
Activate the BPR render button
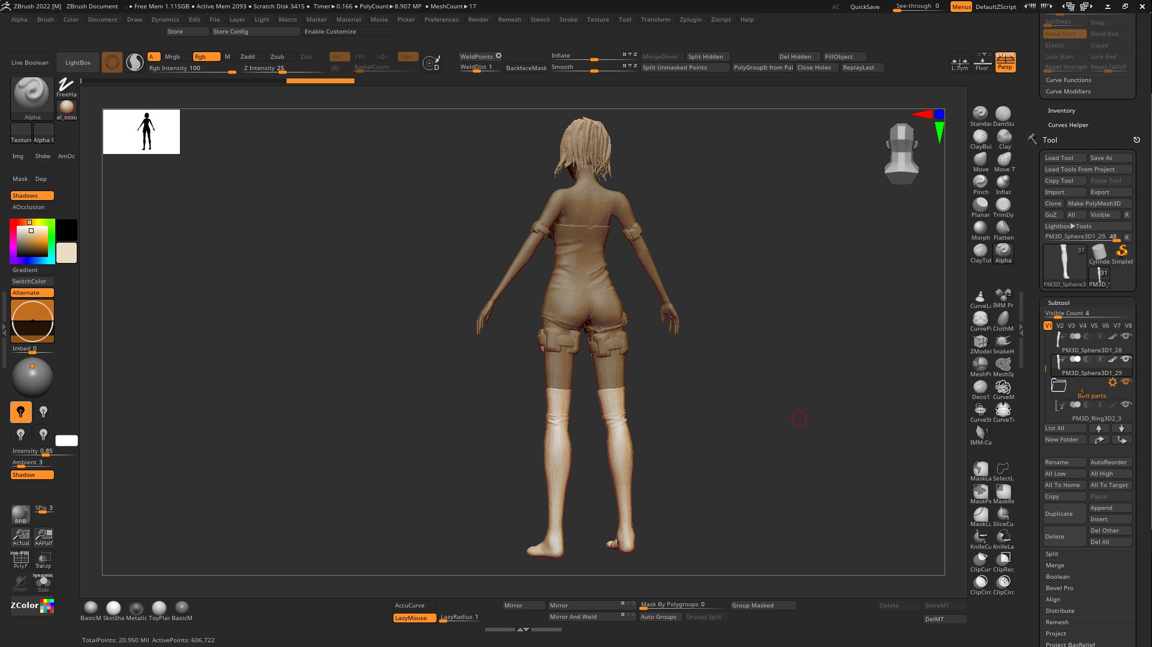pos(20,514)
